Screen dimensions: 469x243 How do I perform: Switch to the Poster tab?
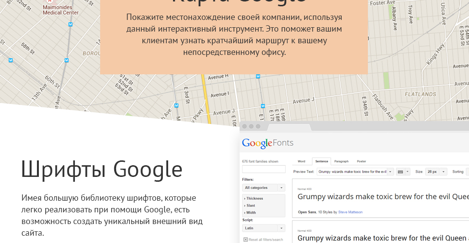(x=361, y=161)
